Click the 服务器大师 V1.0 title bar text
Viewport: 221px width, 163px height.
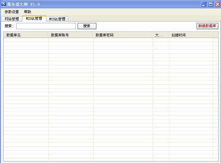pyautogui.click(x=23, y=4)
